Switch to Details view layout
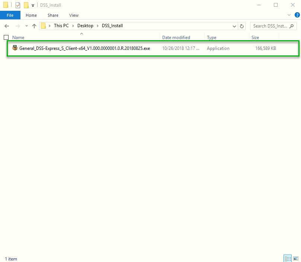Screen dimensions: 301x262 click(288, 259)
